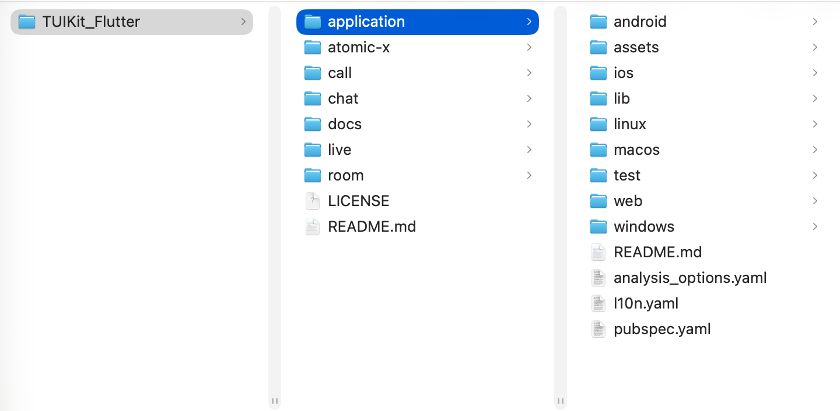Expand the windows folder chevron

point(815,227)
